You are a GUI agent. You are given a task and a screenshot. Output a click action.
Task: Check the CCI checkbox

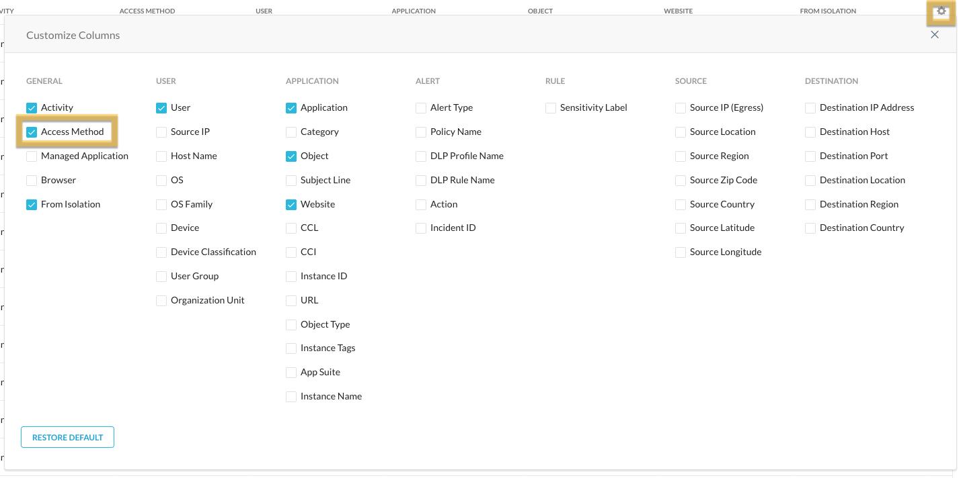point(291,252)
